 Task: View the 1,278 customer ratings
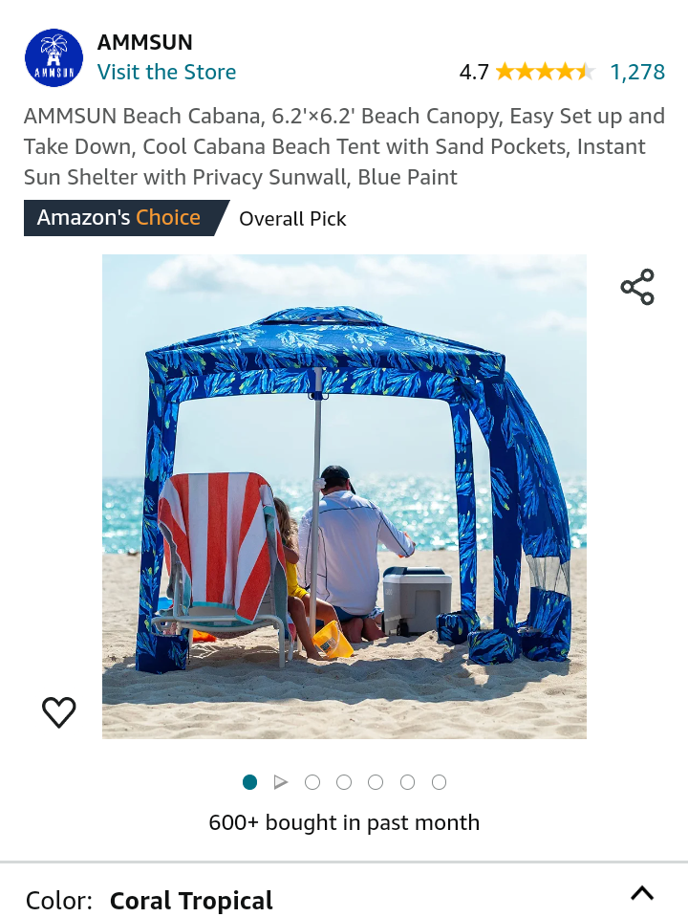pos(637,72)
